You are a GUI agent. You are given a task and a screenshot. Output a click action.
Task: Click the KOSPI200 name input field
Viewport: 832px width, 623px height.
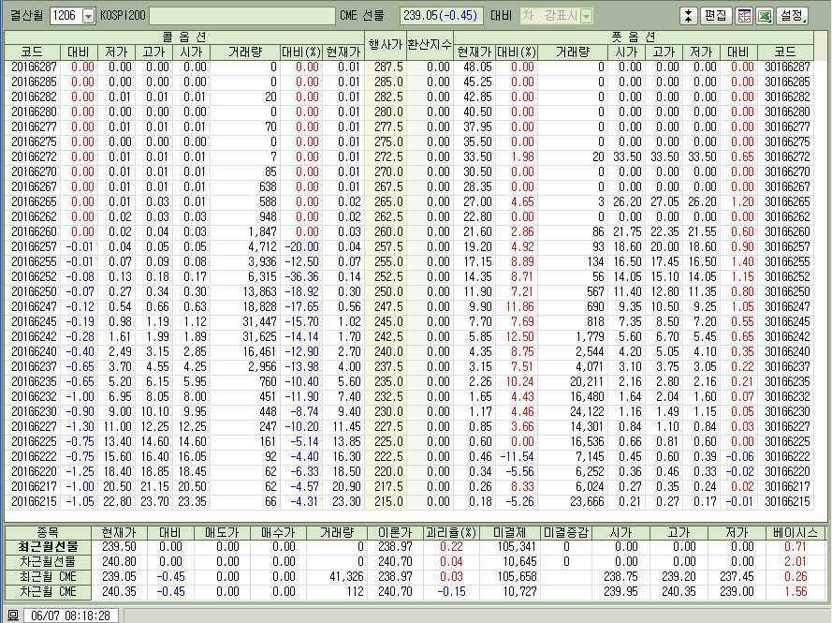click(241, 16)
